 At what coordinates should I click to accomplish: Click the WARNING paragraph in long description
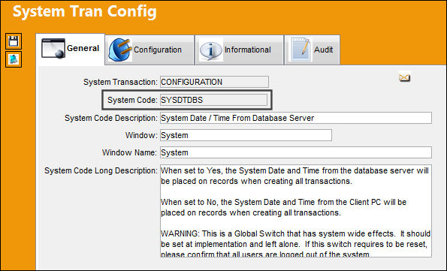point(295,244)
